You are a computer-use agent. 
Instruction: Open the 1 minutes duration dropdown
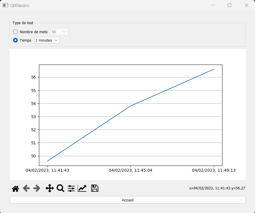47,40
